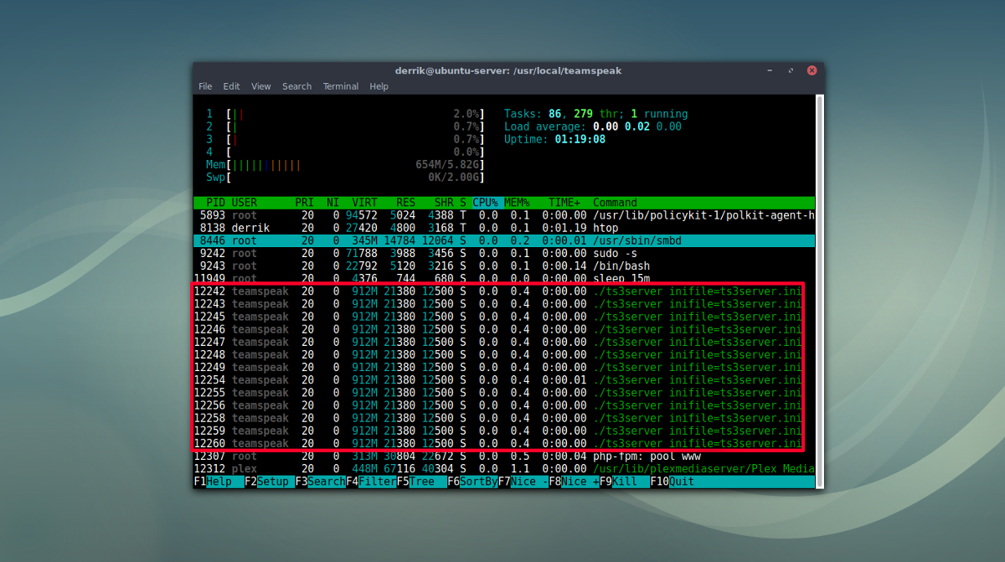Sort by the USER column header
This screenshot has width=1005, height=562.
(245, 203)
